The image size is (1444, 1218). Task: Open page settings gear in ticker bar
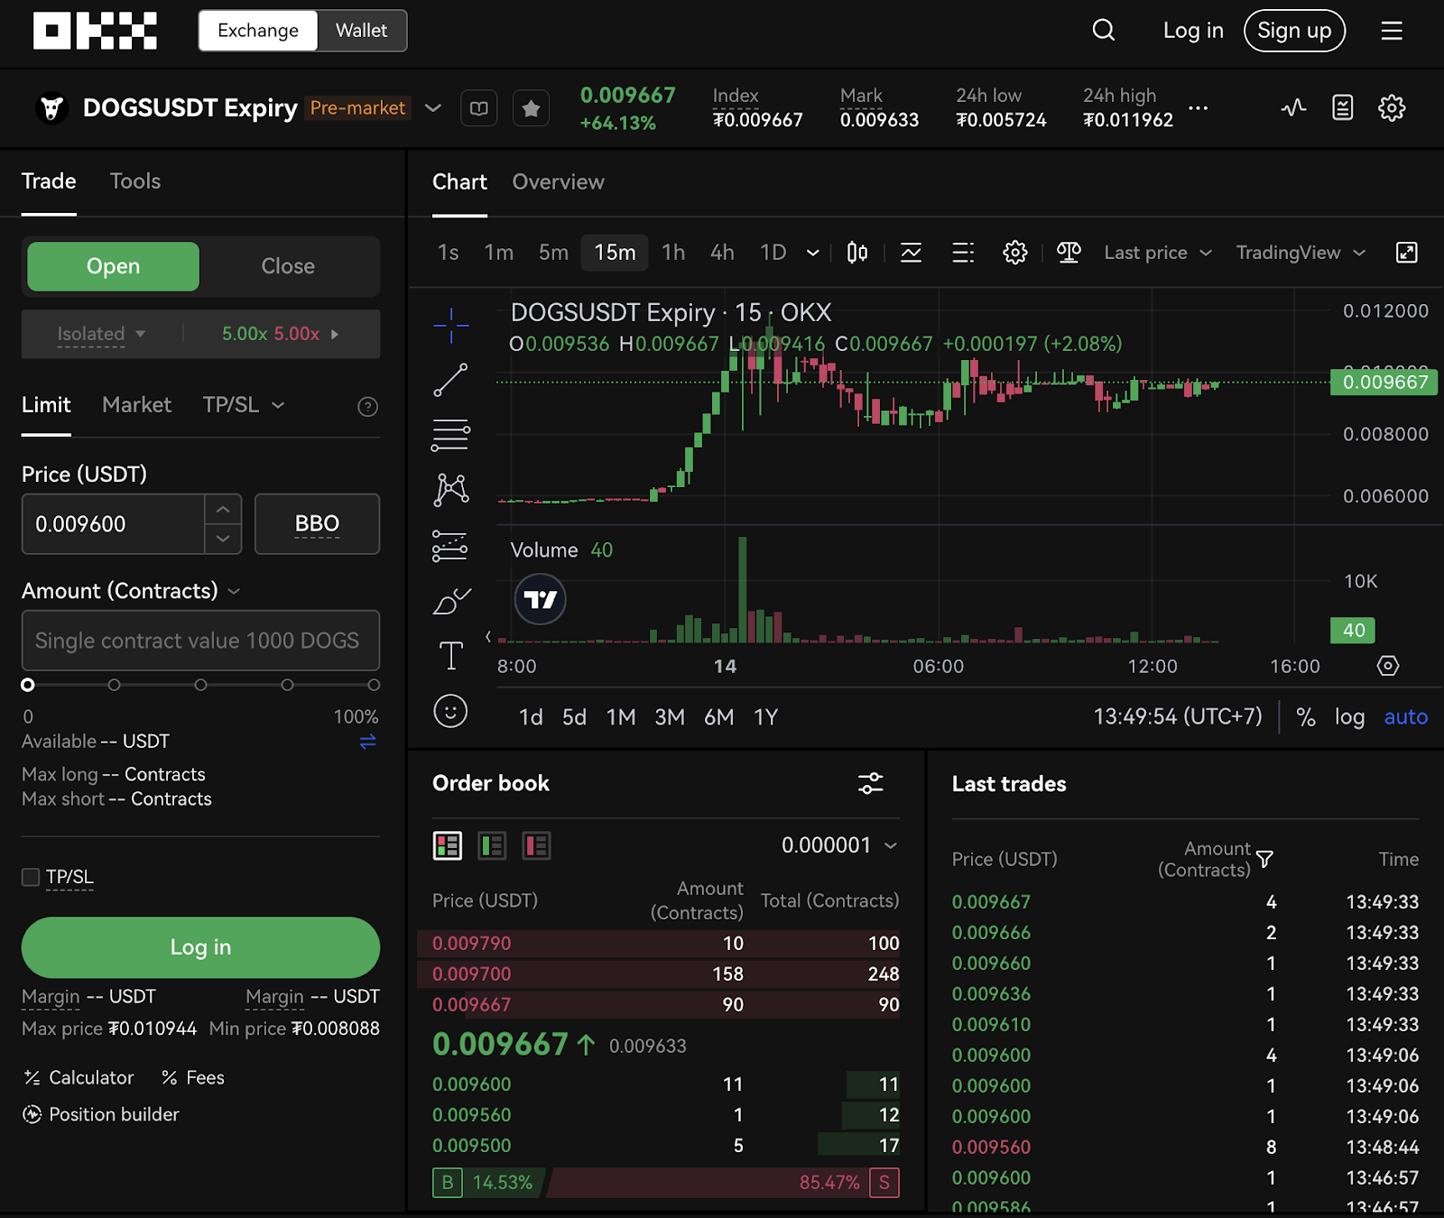pos(1392,108)
